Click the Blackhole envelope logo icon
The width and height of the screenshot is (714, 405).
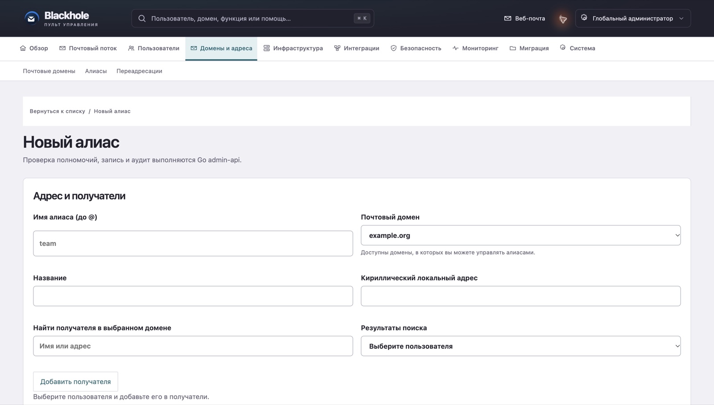32,18
